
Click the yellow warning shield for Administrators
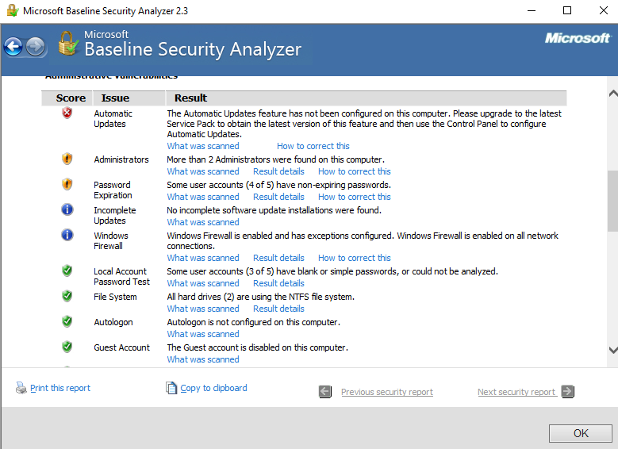(67, 159)
